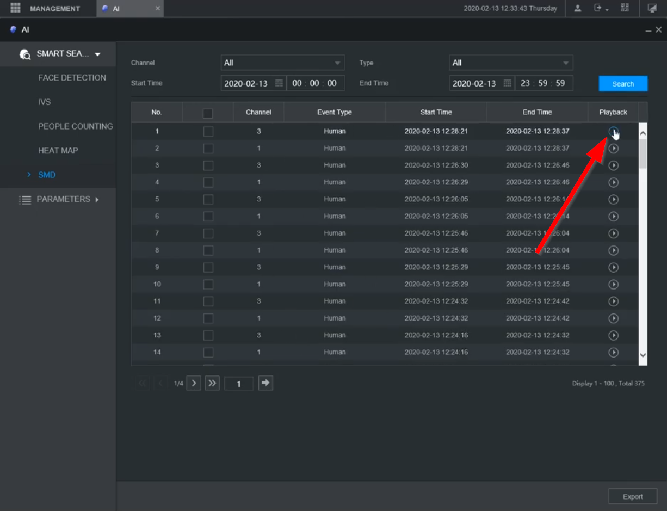Select PEOPLE COUNTING in the sidebar
This screenshot has width=667, height=511.
pyautogui.click(x=75, y=126)
